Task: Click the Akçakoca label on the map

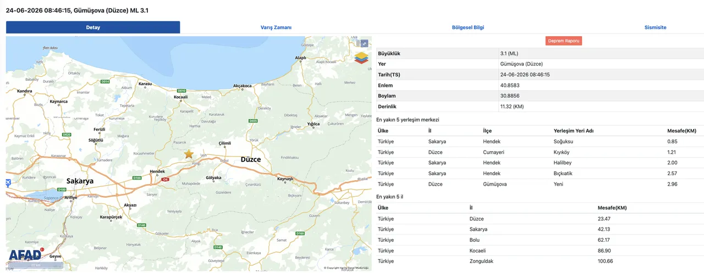Action: point(243,86)
